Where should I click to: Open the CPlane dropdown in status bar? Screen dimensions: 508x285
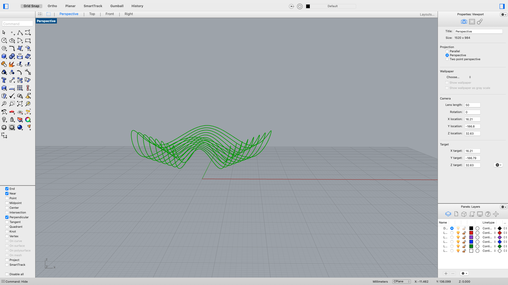[401, 282]
